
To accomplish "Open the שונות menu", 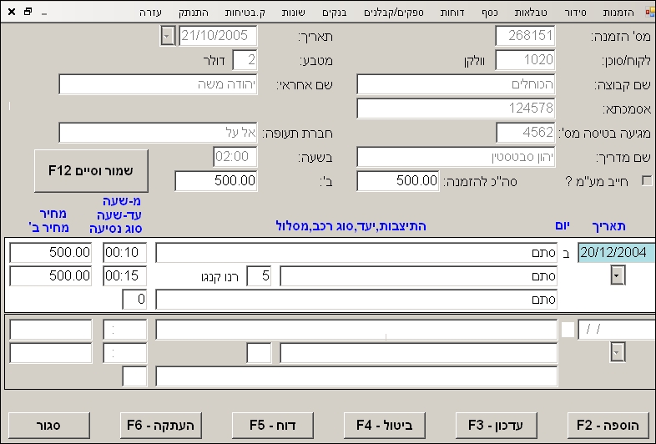I will pyautogui.click(x=293, y=13).
